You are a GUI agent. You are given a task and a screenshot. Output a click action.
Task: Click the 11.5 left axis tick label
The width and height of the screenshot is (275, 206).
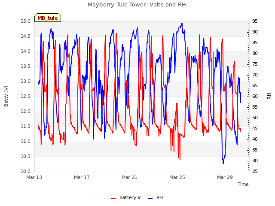[26, 126]
